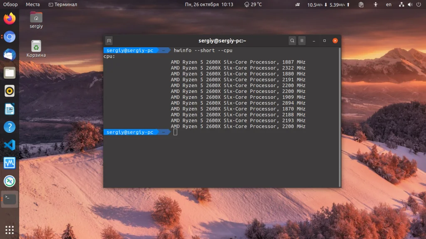426x239 pixels.
Task: Click the processor line with 2322 MHz
Action: pyautogui.click(x=238, y=68)
